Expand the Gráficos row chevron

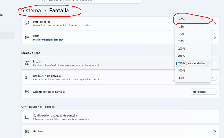(x=215, y=131)
